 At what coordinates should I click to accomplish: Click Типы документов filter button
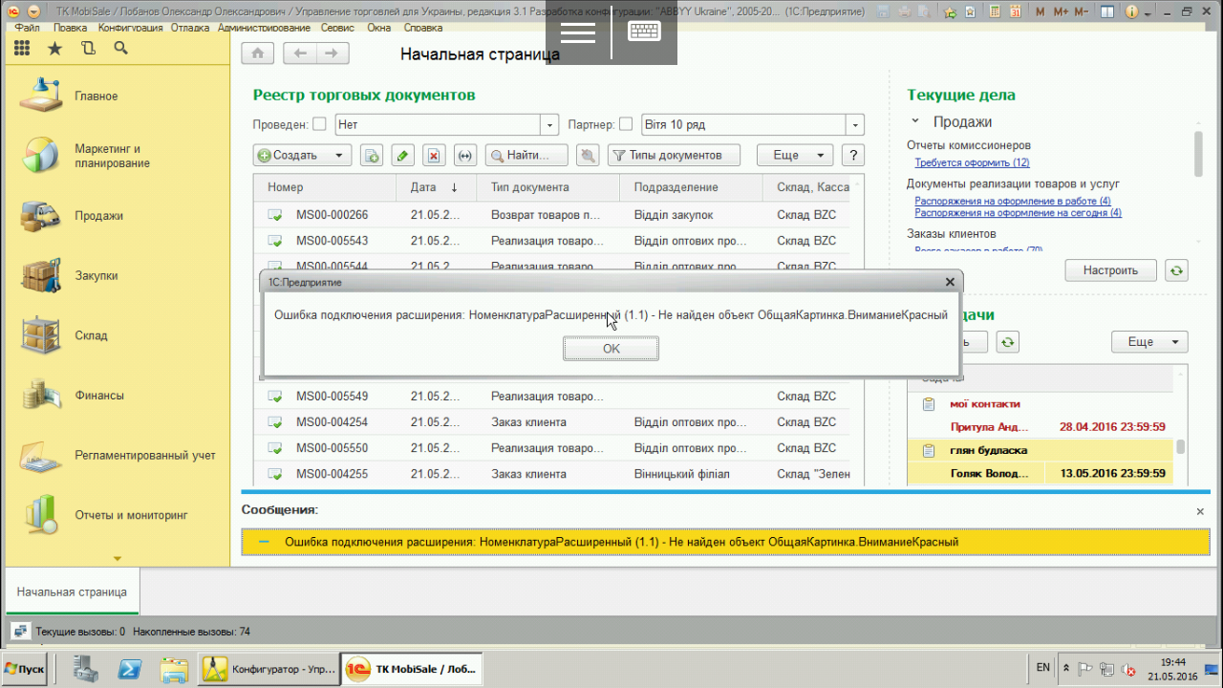click(x=675, y=155)
